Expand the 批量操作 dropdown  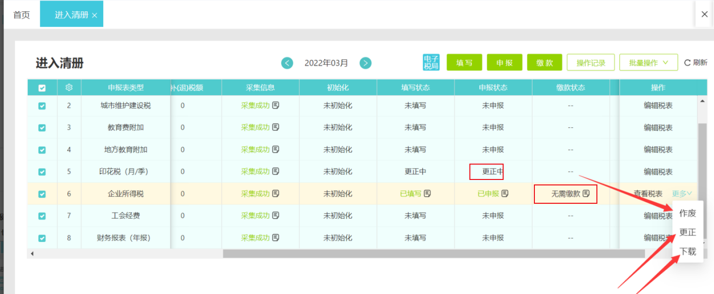click(x=649, y=62)
